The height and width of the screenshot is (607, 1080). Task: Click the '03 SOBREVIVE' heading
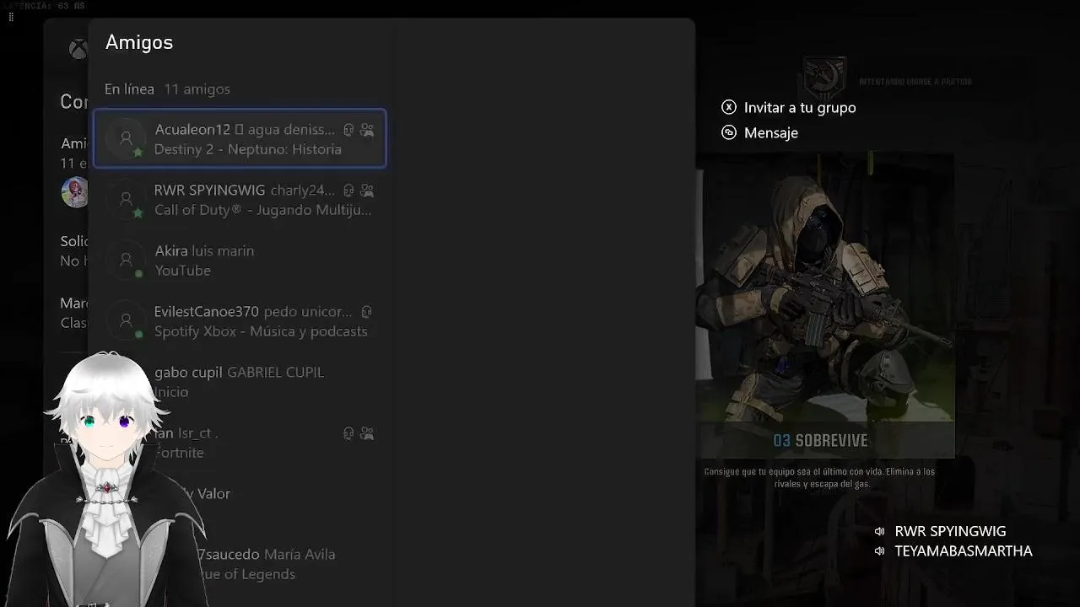click(x=820, y=441)
